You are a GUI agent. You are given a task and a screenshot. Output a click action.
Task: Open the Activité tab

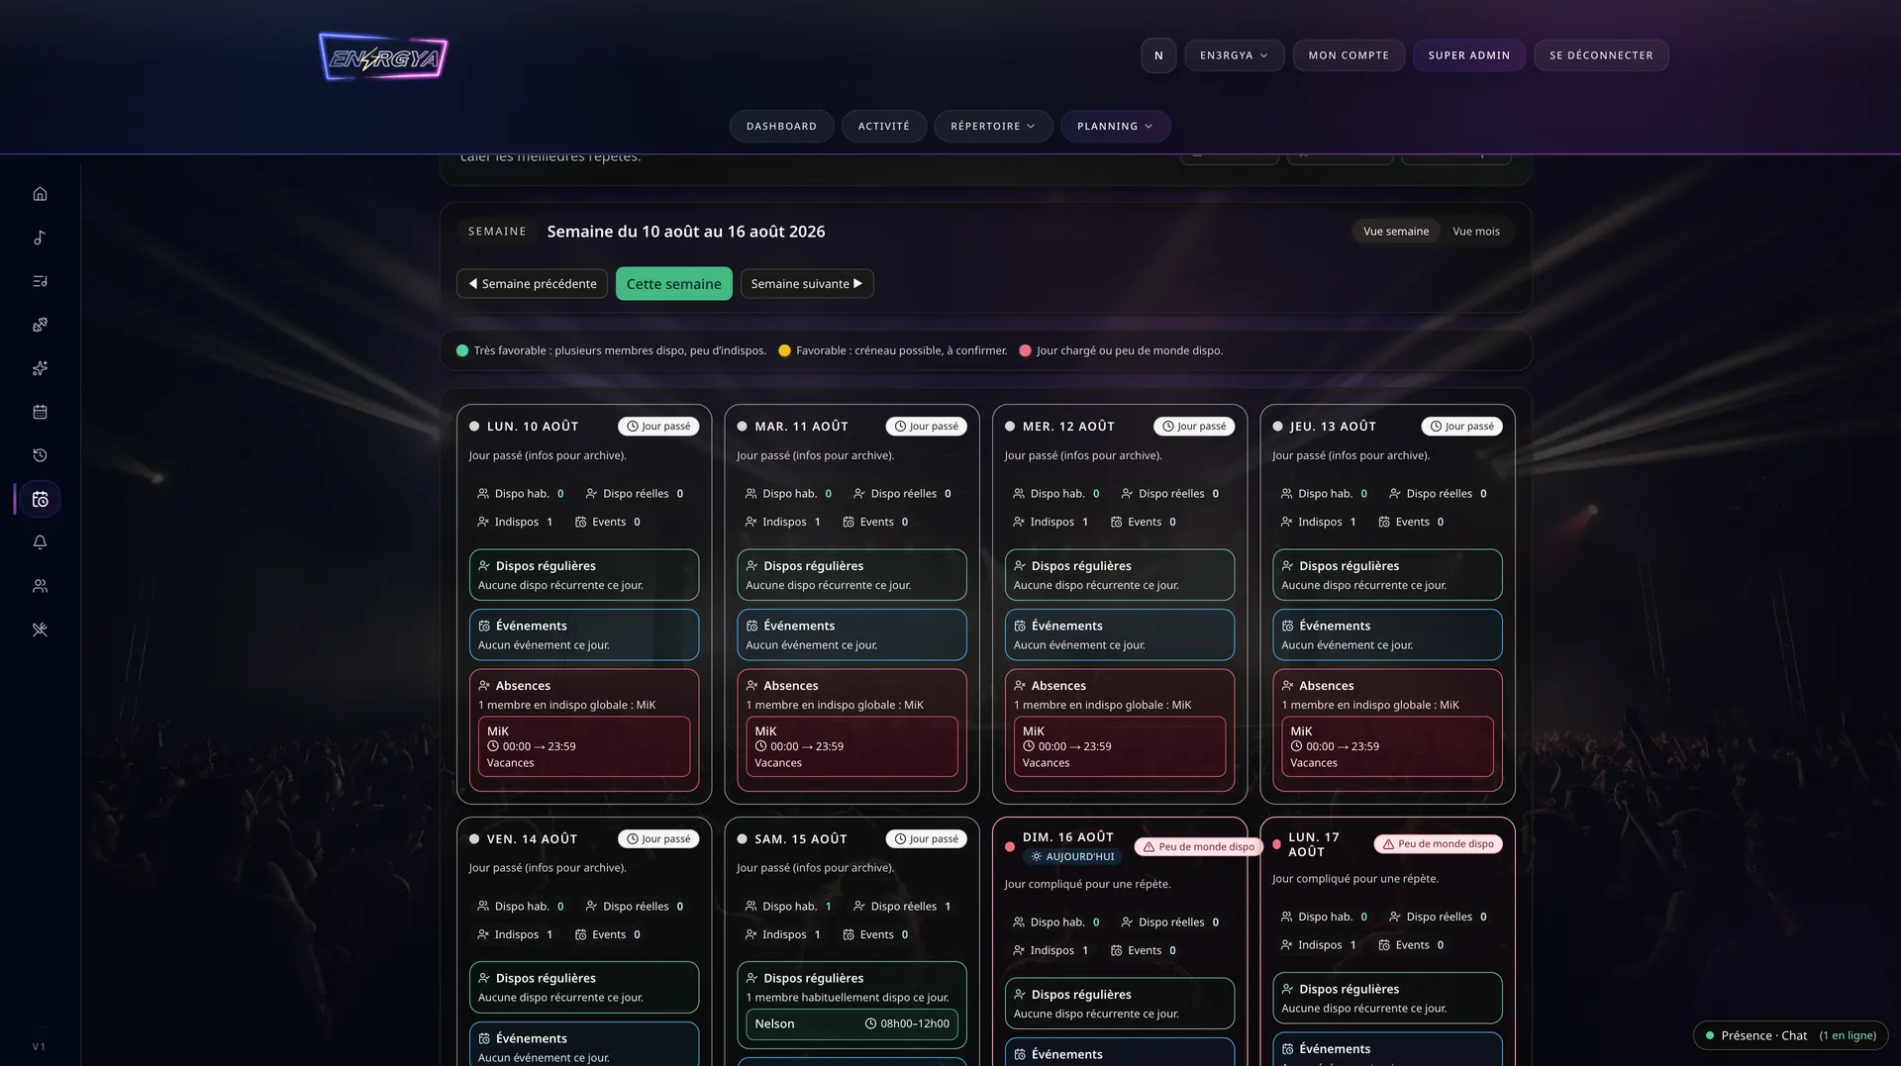click(x=884, y=127)
